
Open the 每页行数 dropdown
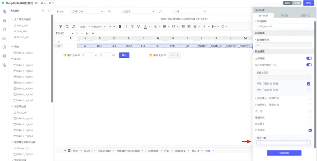coord(283,143)
